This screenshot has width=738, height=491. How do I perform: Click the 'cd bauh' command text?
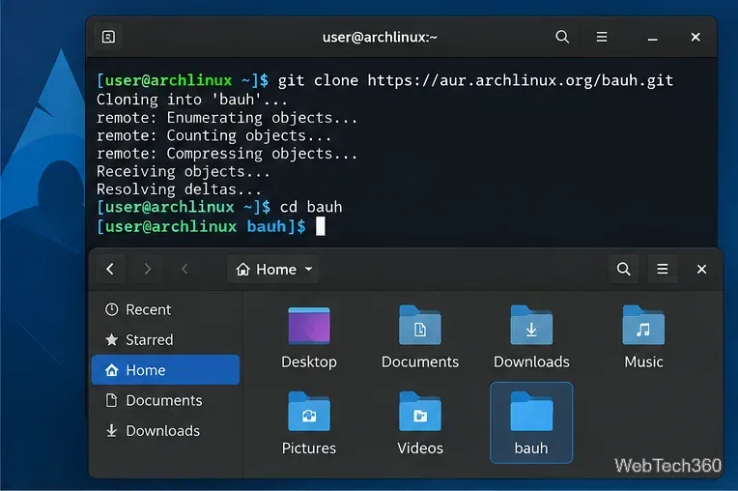point(311,207)
